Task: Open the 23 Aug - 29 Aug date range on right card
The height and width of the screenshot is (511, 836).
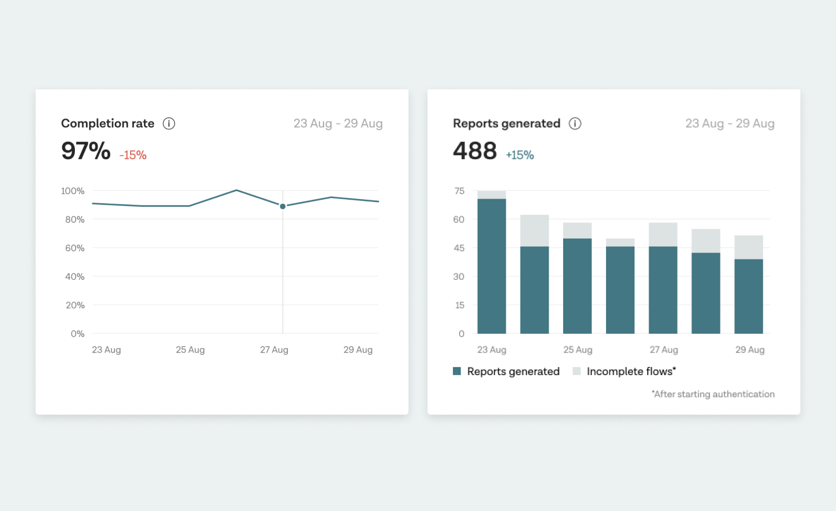Action: point(730,123)
